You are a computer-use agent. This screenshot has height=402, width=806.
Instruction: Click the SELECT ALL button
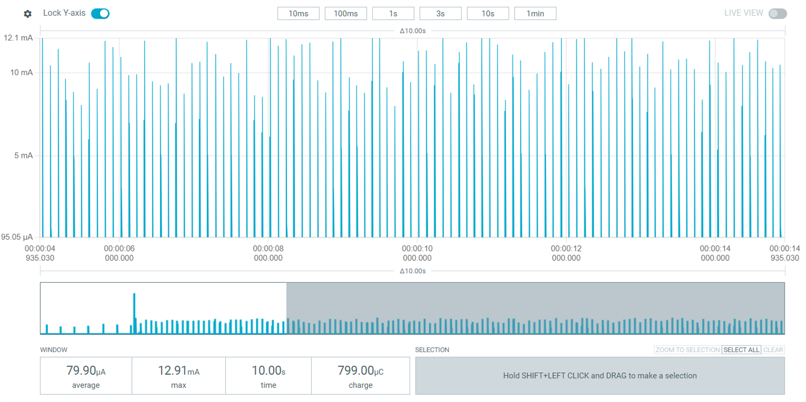point(741,350)
